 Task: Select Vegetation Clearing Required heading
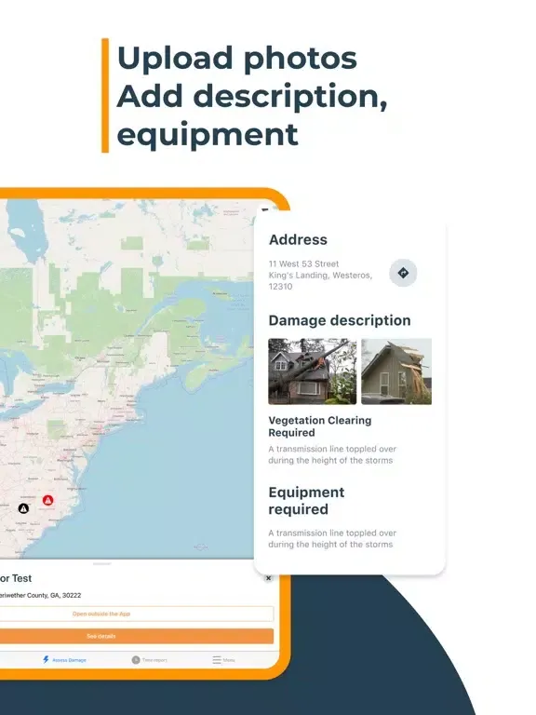pyautogui.click(x=320, y=426)
